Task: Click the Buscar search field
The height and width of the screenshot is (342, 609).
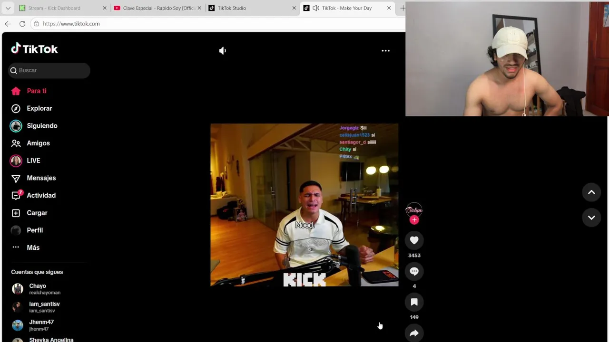Action: (49, 70)
